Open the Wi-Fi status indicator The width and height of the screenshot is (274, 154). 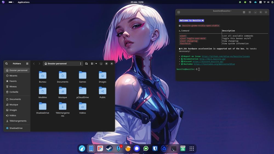265,2
